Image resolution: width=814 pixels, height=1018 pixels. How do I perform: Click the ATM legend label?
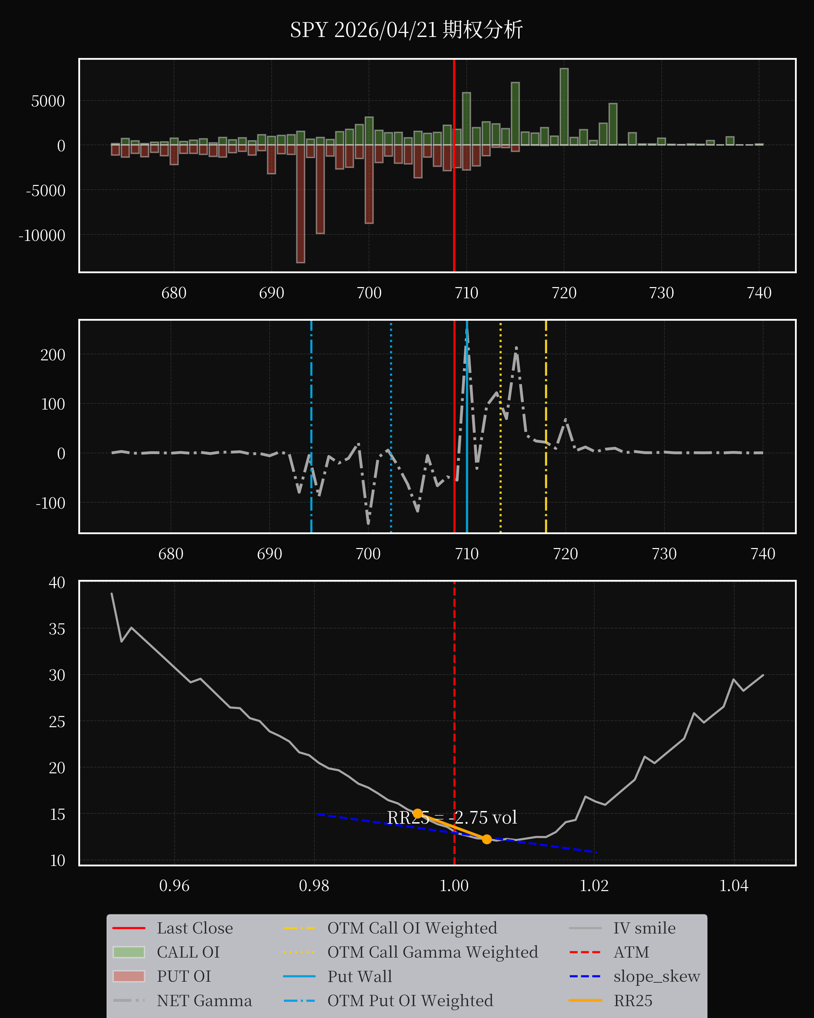tap(631, 953)
